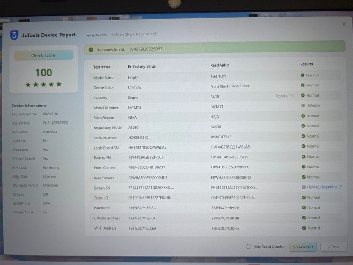Click the ID Lock value Off
The height and width of the screenshot is (265, 353).
pos(46,194)
